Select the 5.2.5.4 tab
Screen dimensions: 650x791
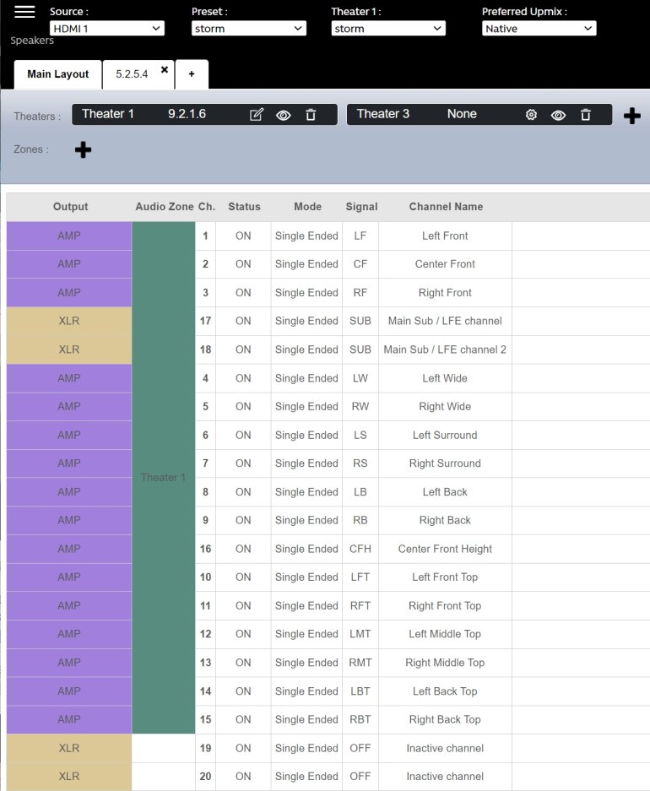[x=132, y=74]
